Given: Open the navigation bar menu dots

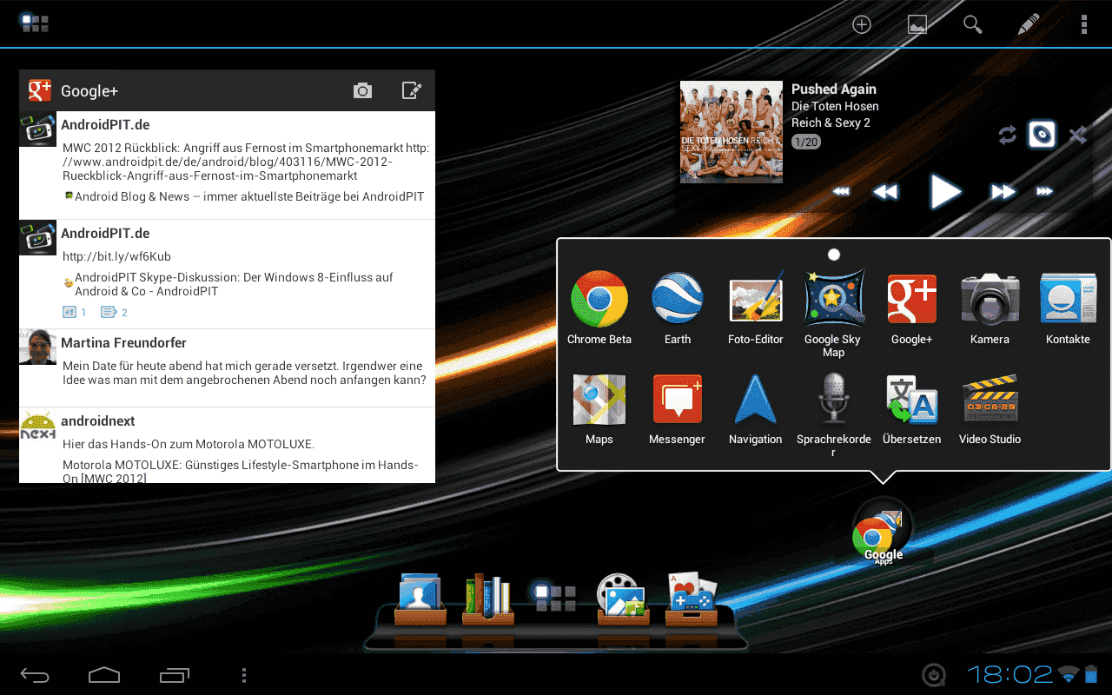Looking at the screenshot, I should 244,675.
